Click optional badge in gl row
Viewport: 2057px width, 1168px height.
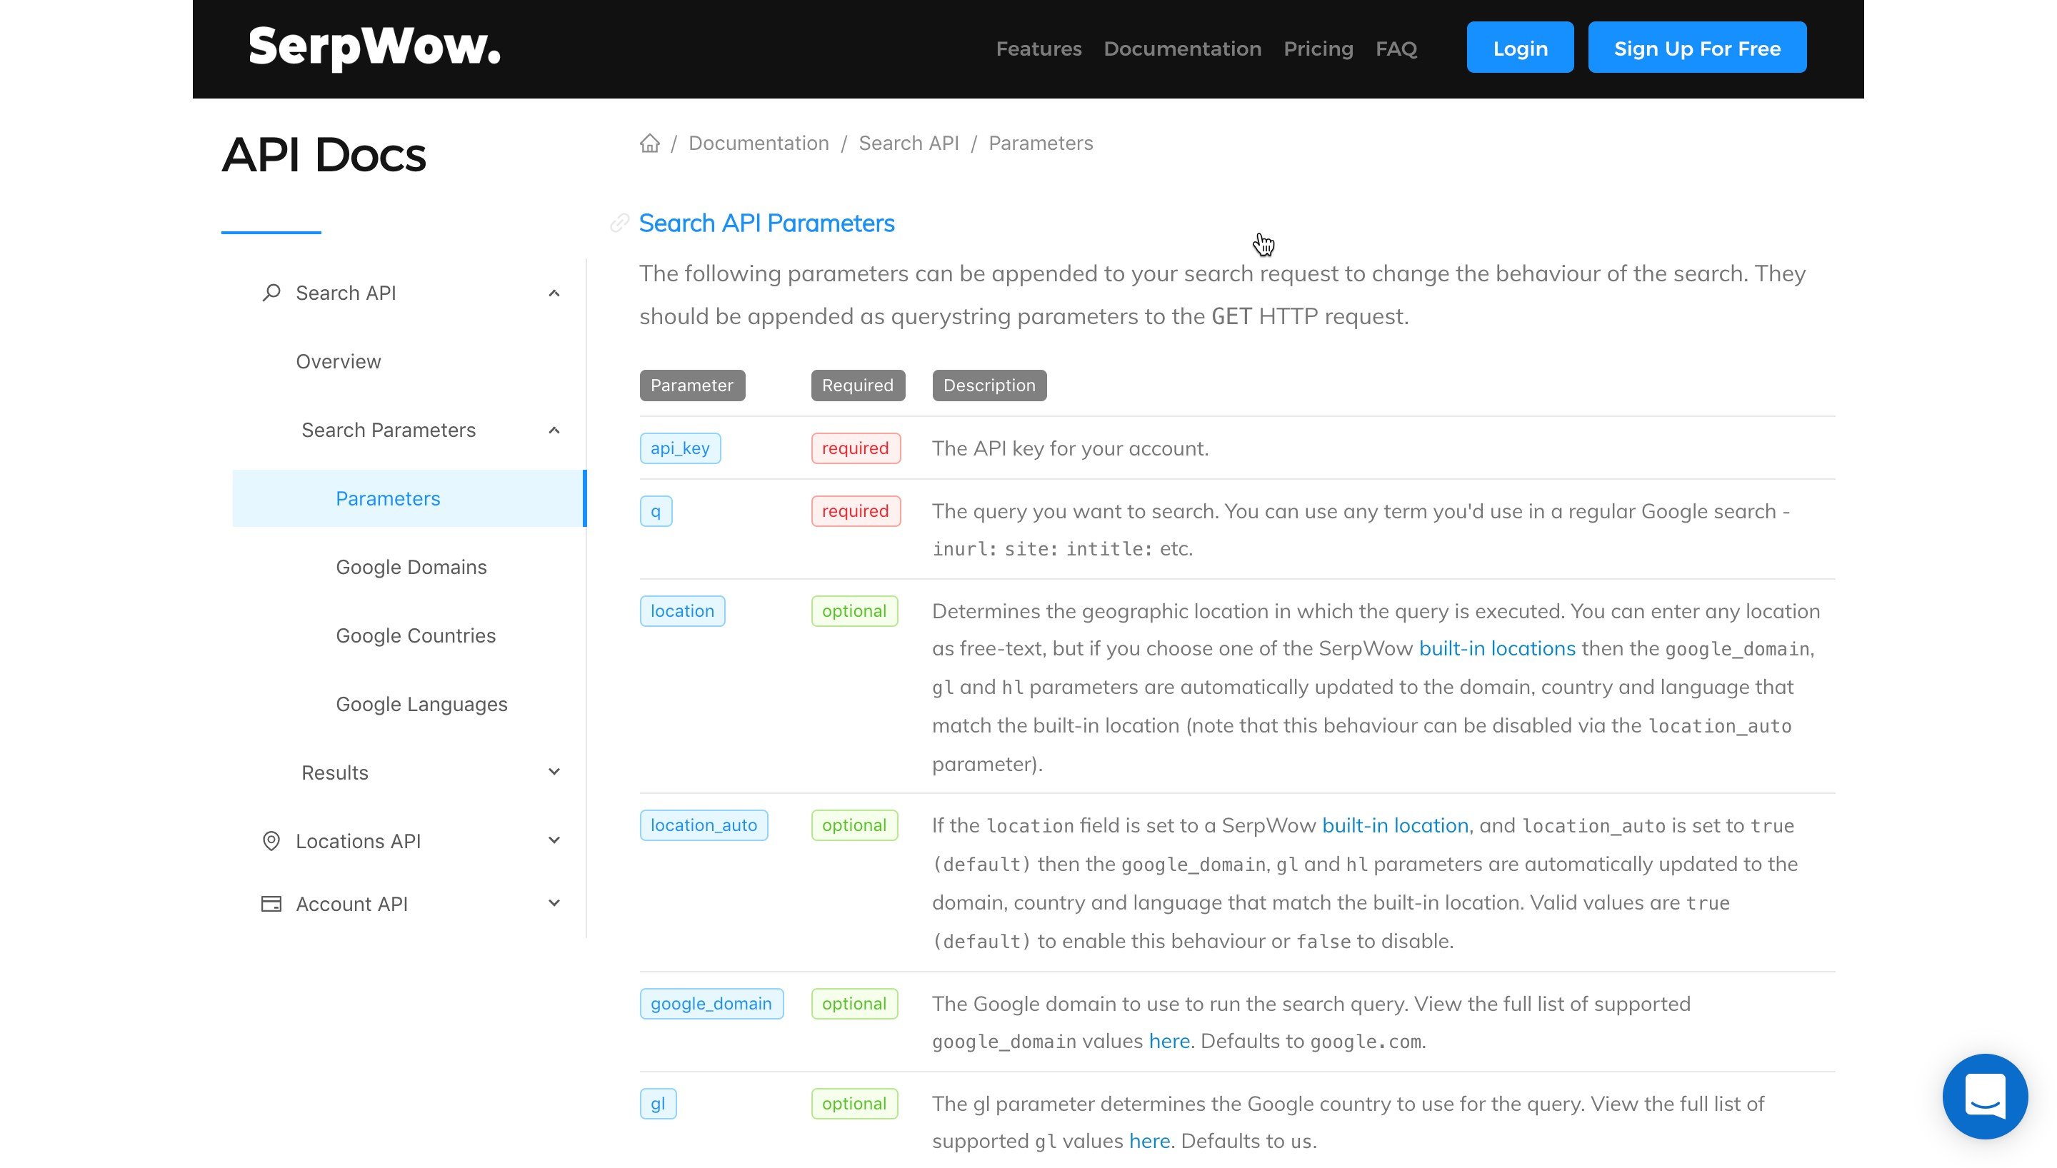[854, 1104]
